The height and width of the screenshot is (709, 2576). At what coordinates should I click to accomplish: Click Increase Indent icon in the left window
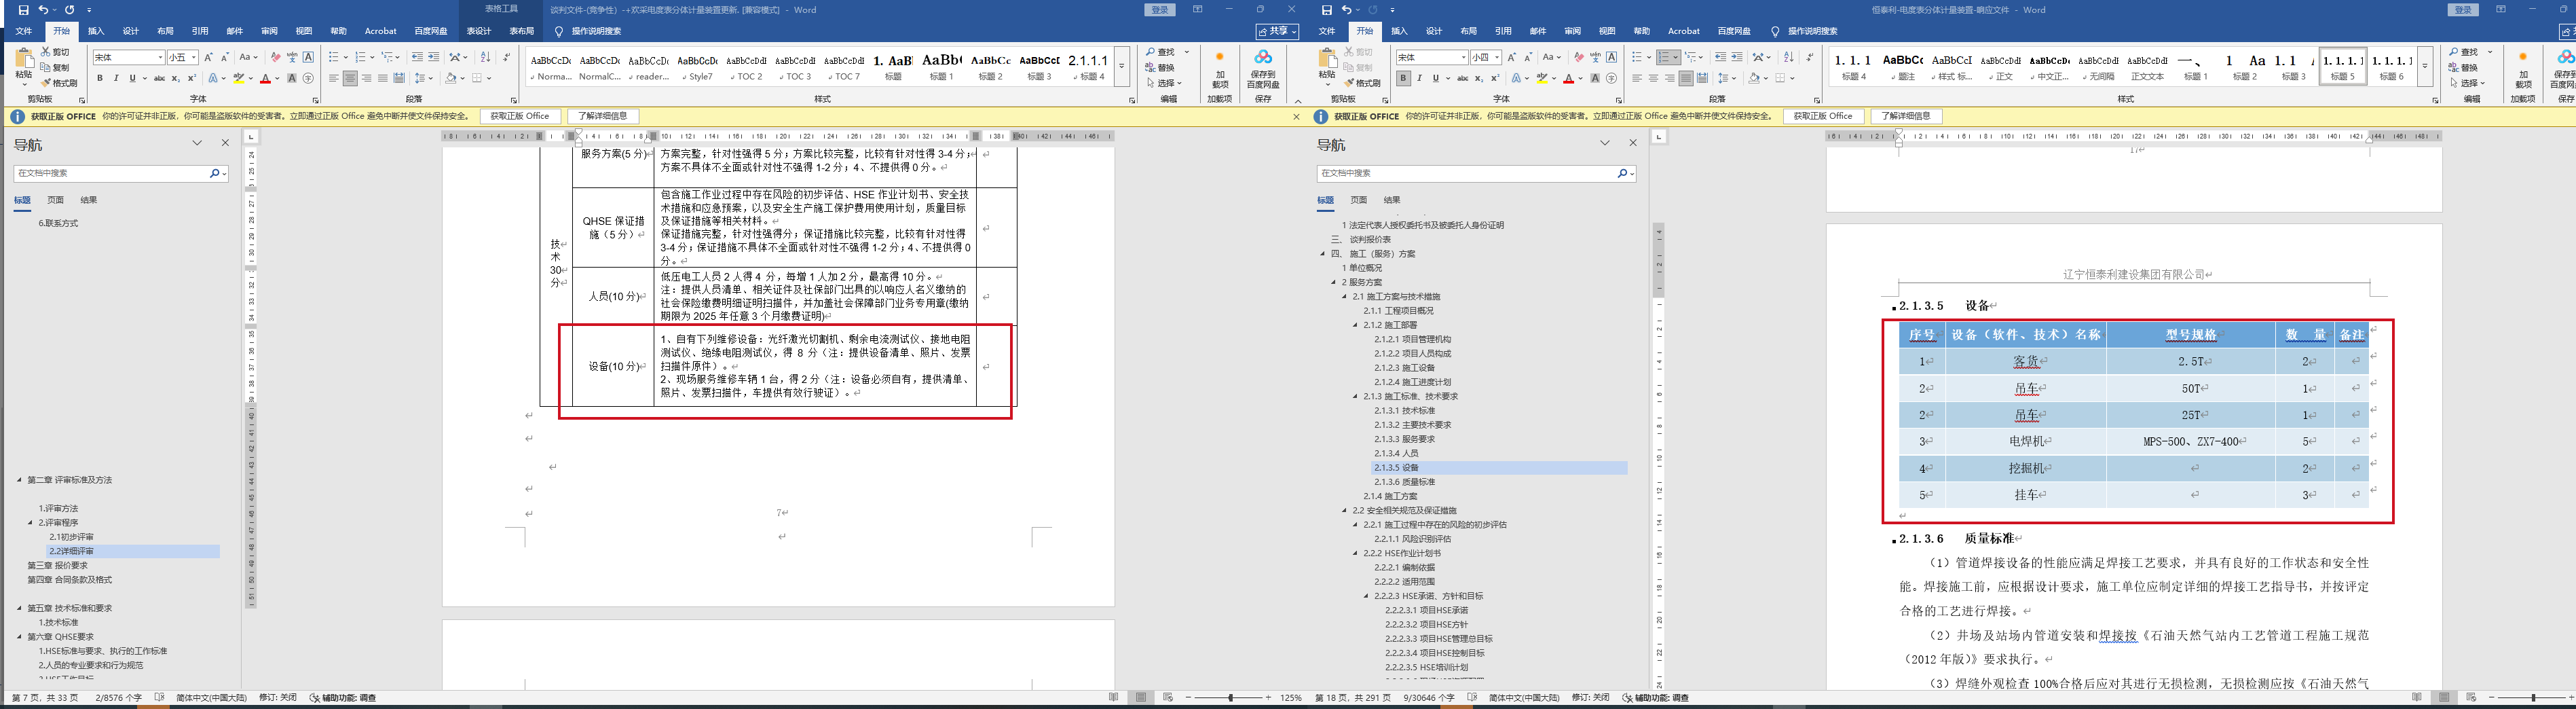click(434, 57)
